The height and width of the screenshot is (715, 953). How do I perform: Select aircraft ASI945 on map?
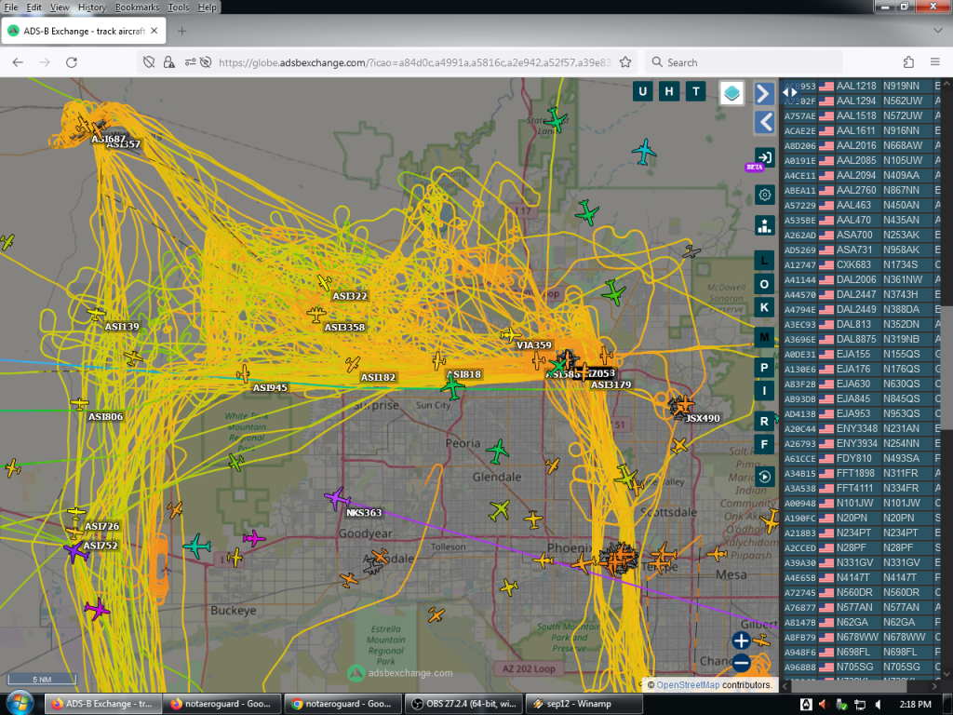(x=243, y=374)
